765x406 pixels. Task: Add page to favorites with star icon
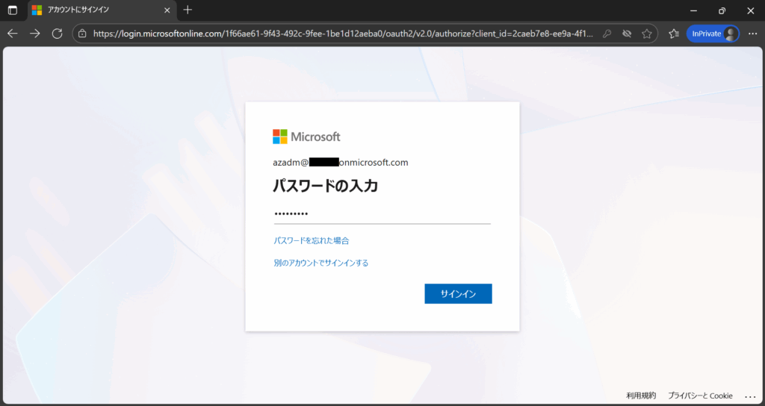(647, 34)
